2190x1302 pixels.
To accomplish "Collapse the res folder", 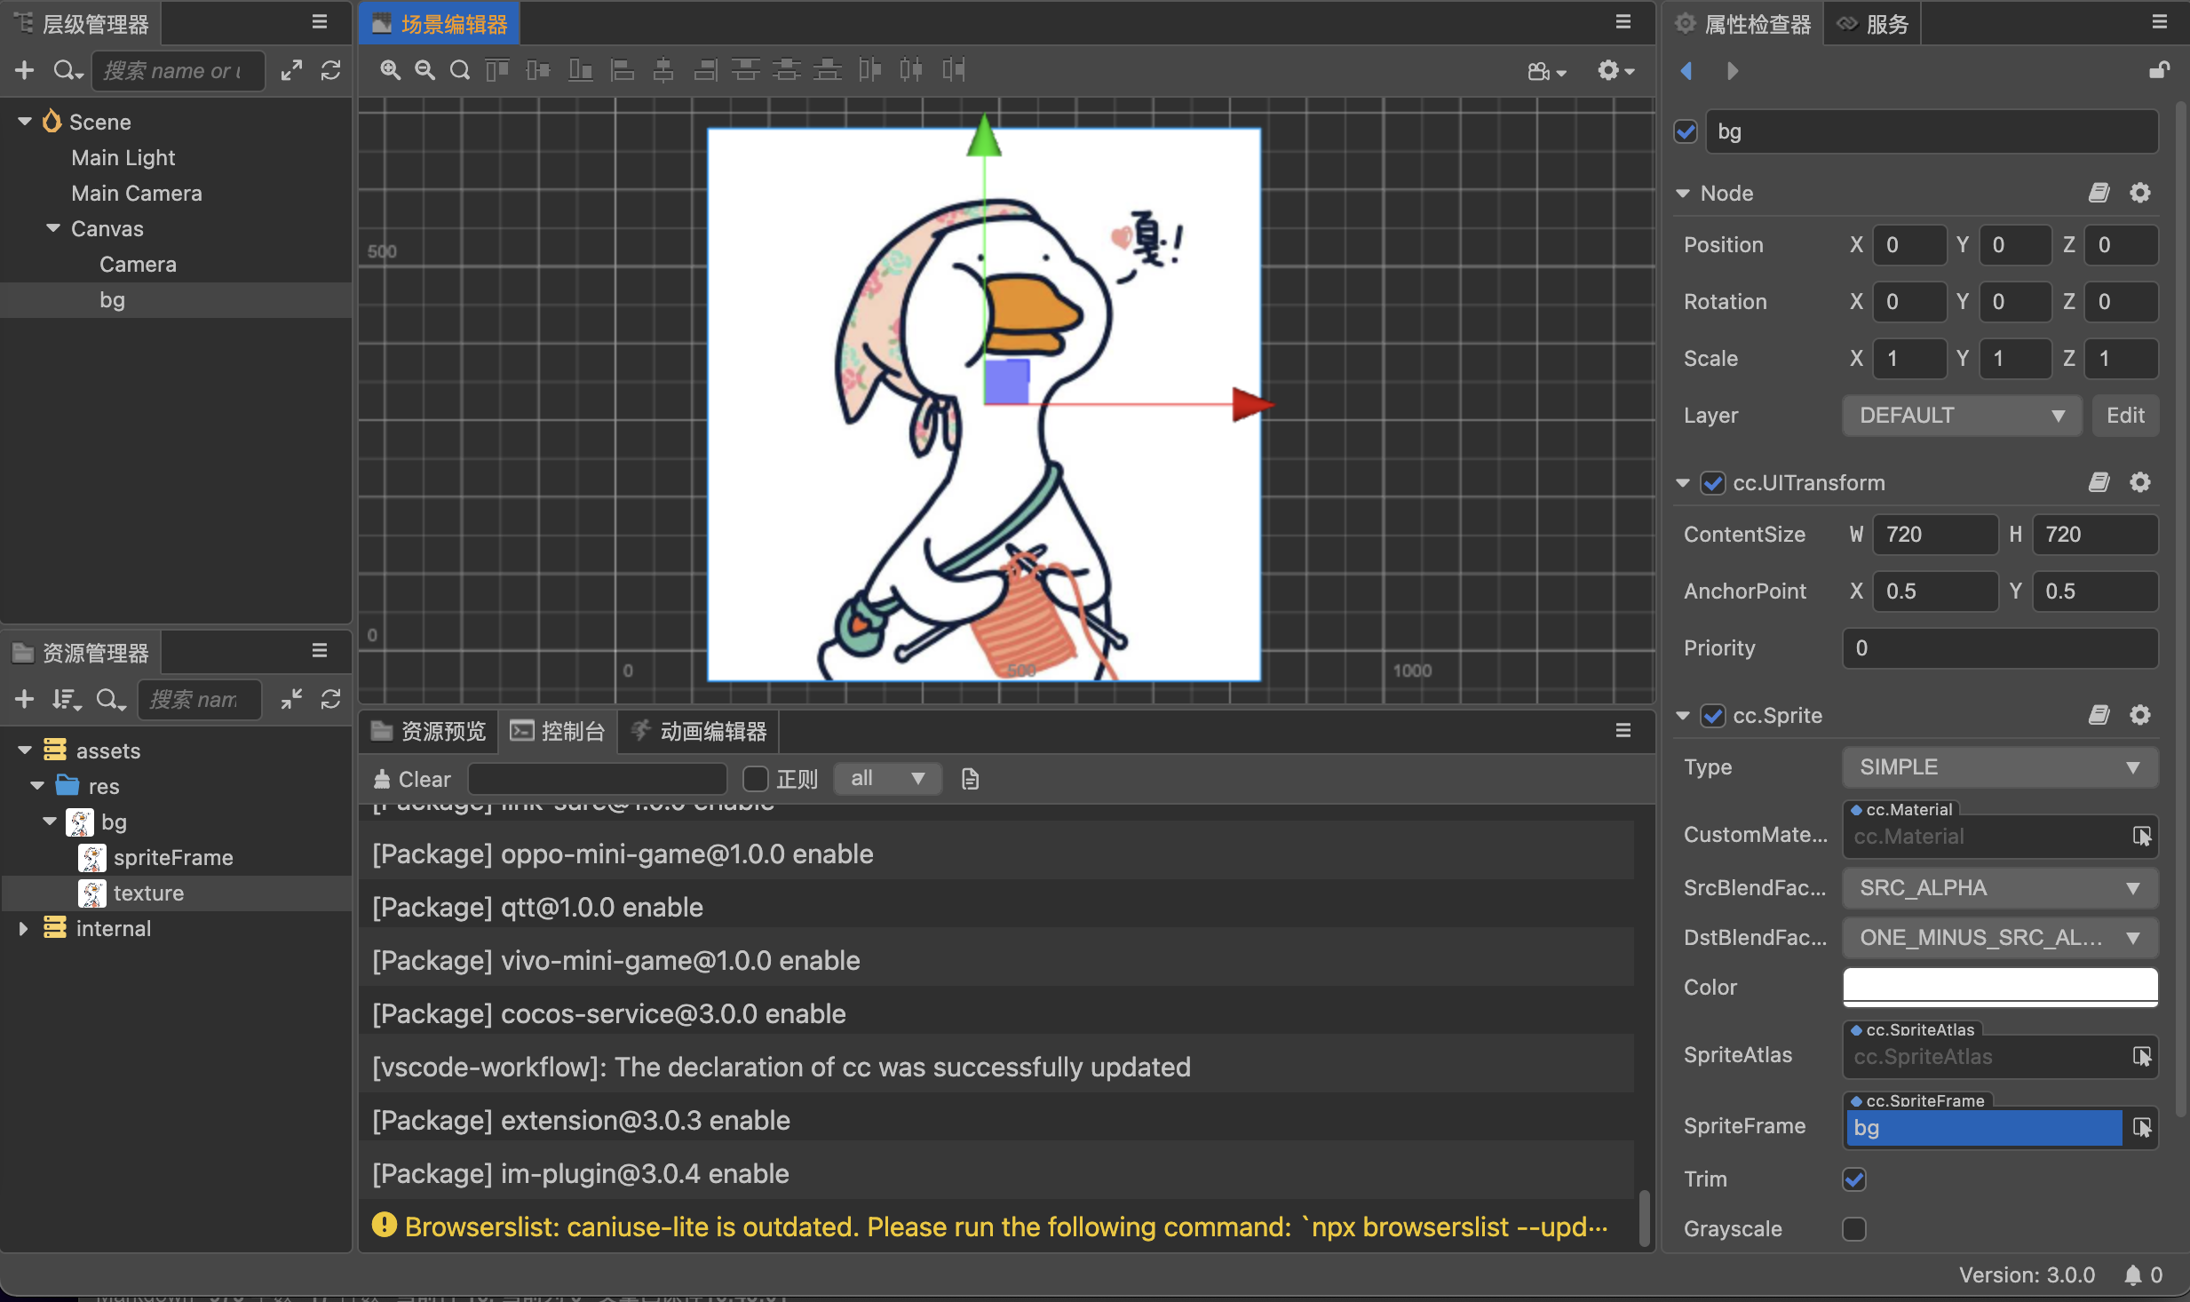I will (x=37, y=786).
